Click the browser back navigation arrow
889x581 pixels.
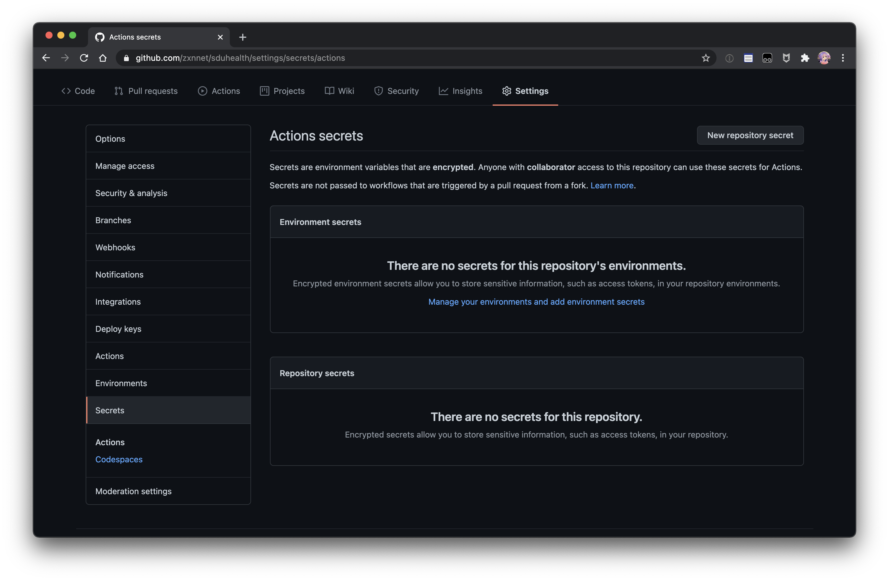click(x=46, y=58)
